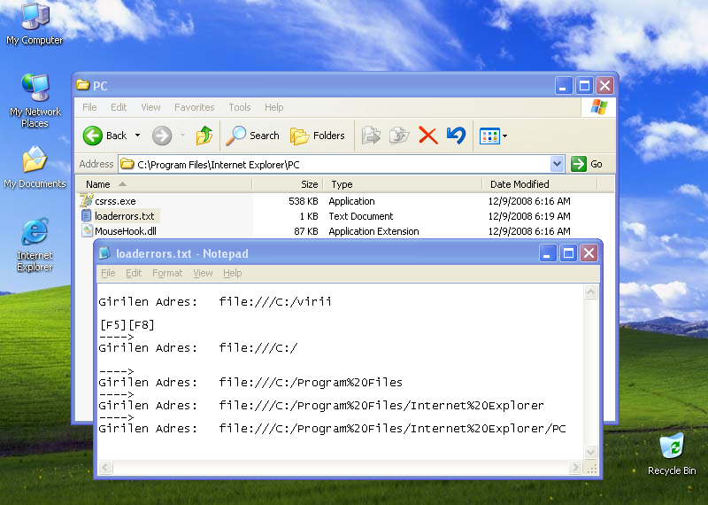
Task: Open the Recycle Bin icon
Action: (x=672, y=454)
